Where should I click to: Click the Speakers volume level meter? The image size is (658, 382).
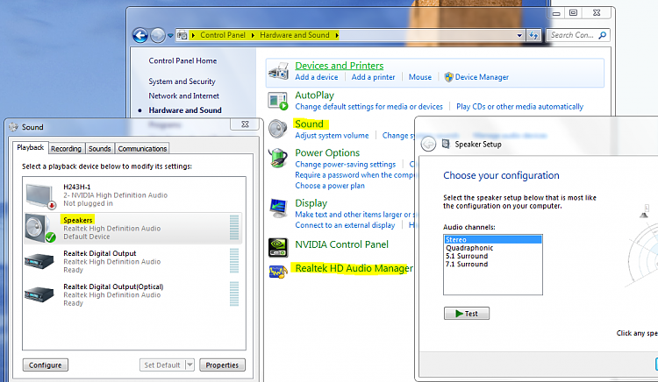pyautogui.click(x=234, y=228)
